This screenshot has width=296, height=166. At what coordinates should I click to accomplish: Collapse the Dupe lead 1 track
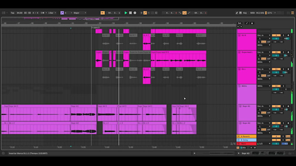coord(239,52)
